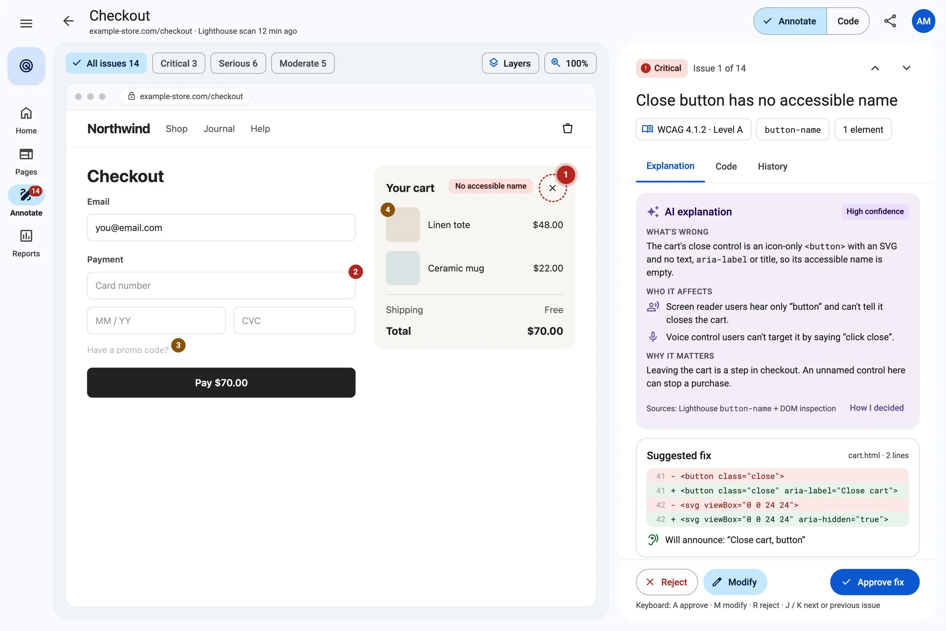Image resolution: width=946 pixels, height=631 pixels.
Task: Click the Pay $70.00 button
Action: tap(221, 382)
